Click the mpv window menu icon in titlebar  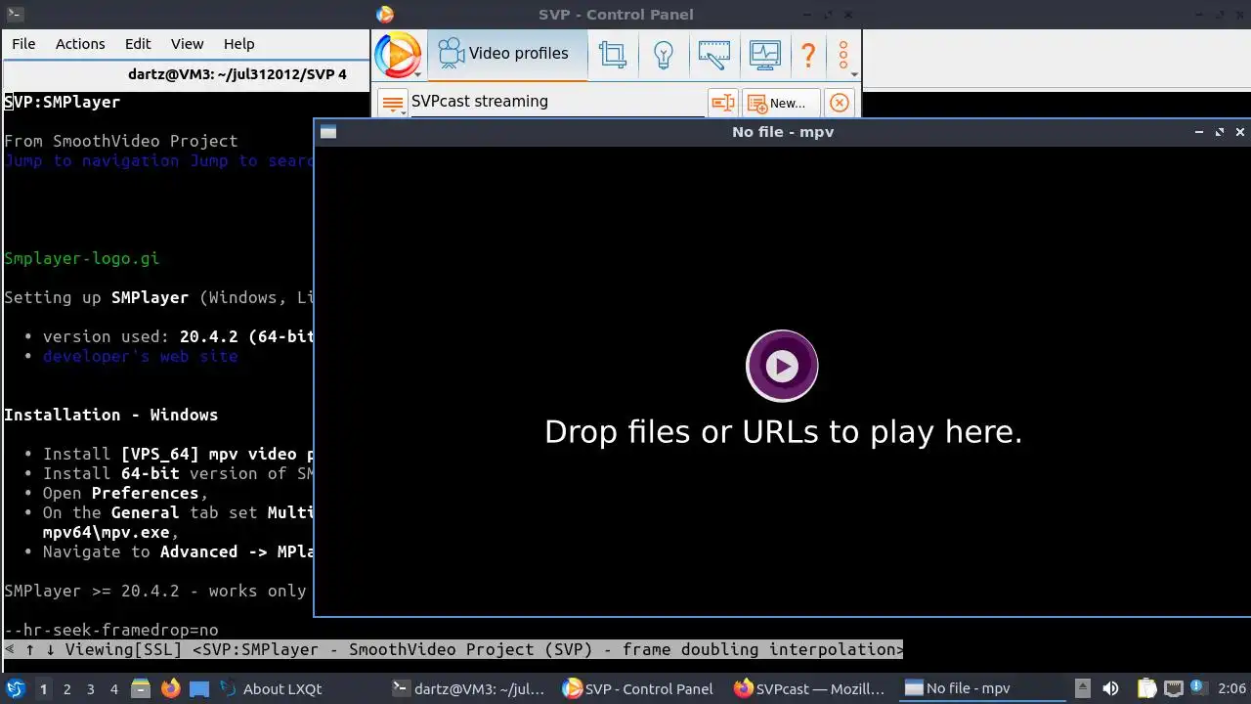point(328,132)
